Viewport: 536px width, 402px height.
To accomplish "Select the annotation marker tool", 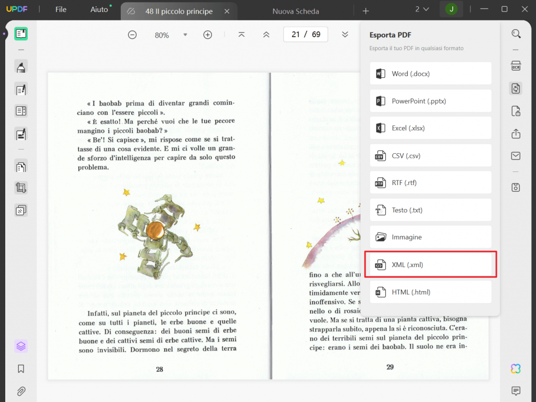I will [21, 66].
